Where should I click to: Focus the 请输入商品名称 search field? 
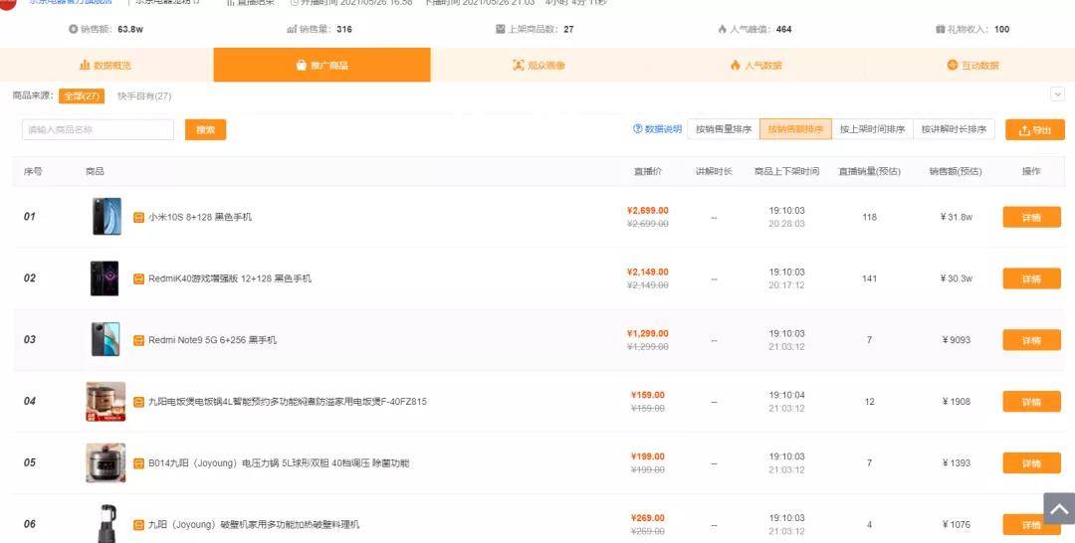pos(98,130)
